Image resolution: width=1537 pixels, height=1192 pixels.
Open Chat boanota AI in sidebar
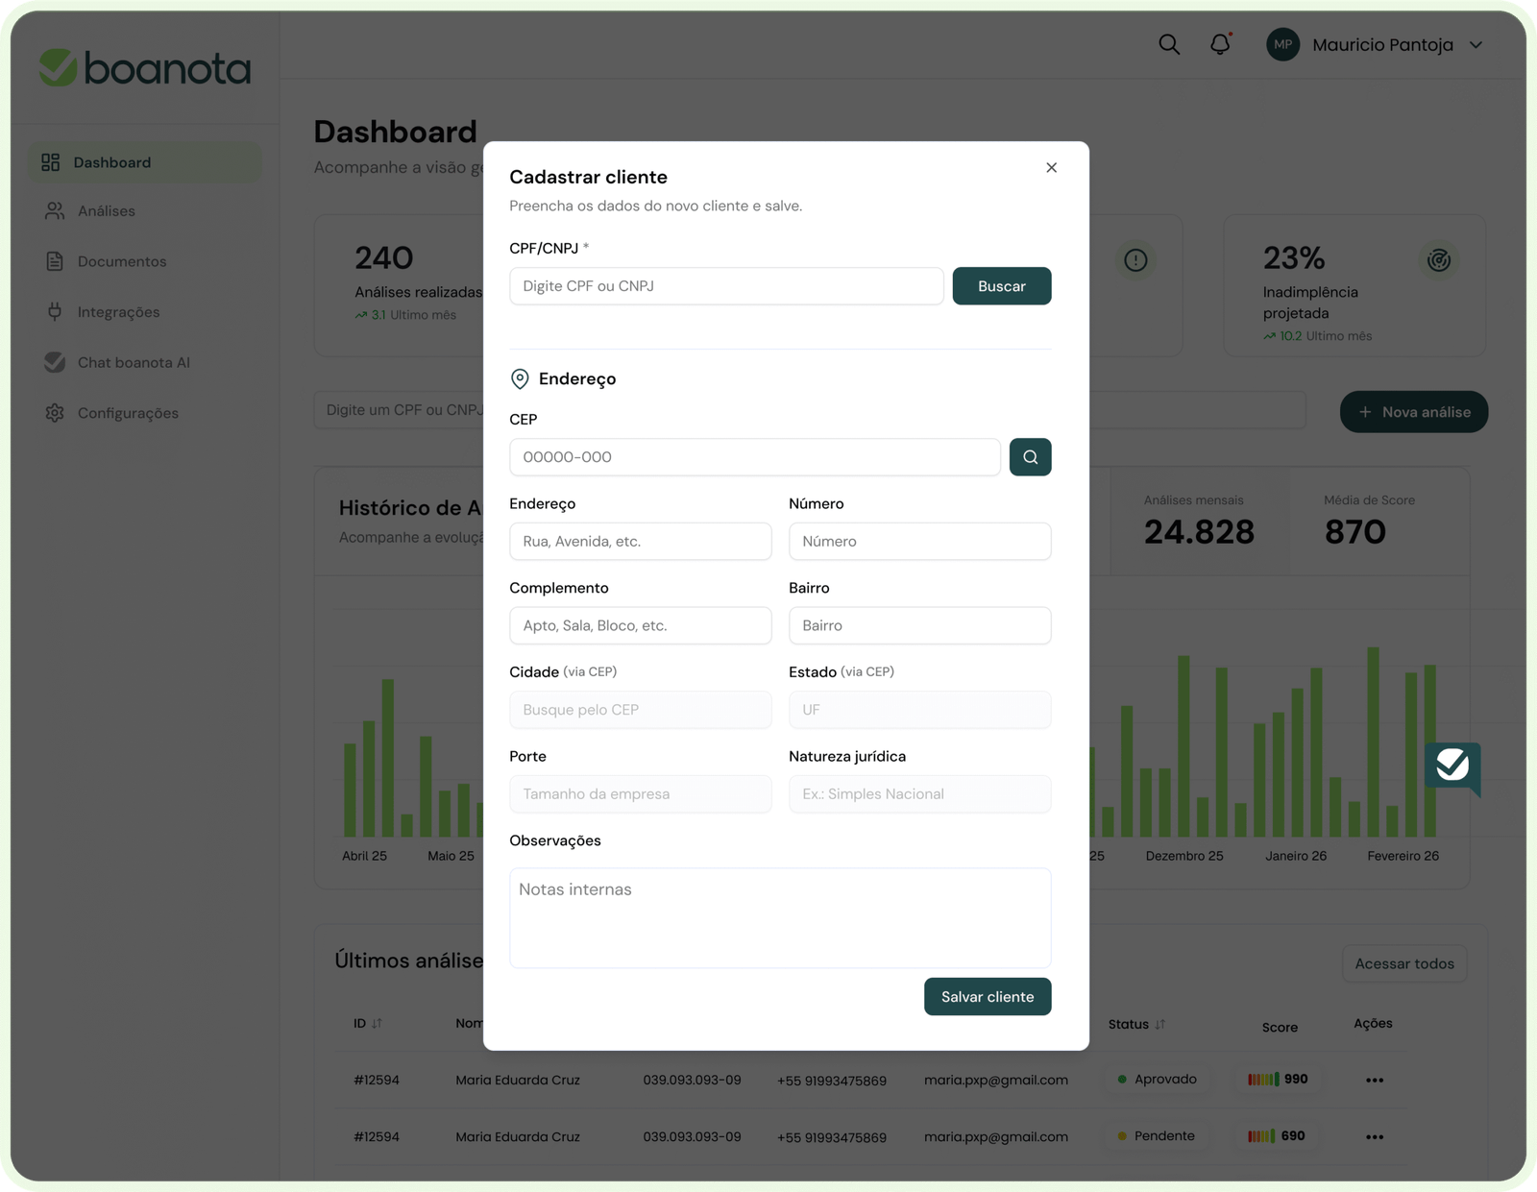tap(134, 363)
